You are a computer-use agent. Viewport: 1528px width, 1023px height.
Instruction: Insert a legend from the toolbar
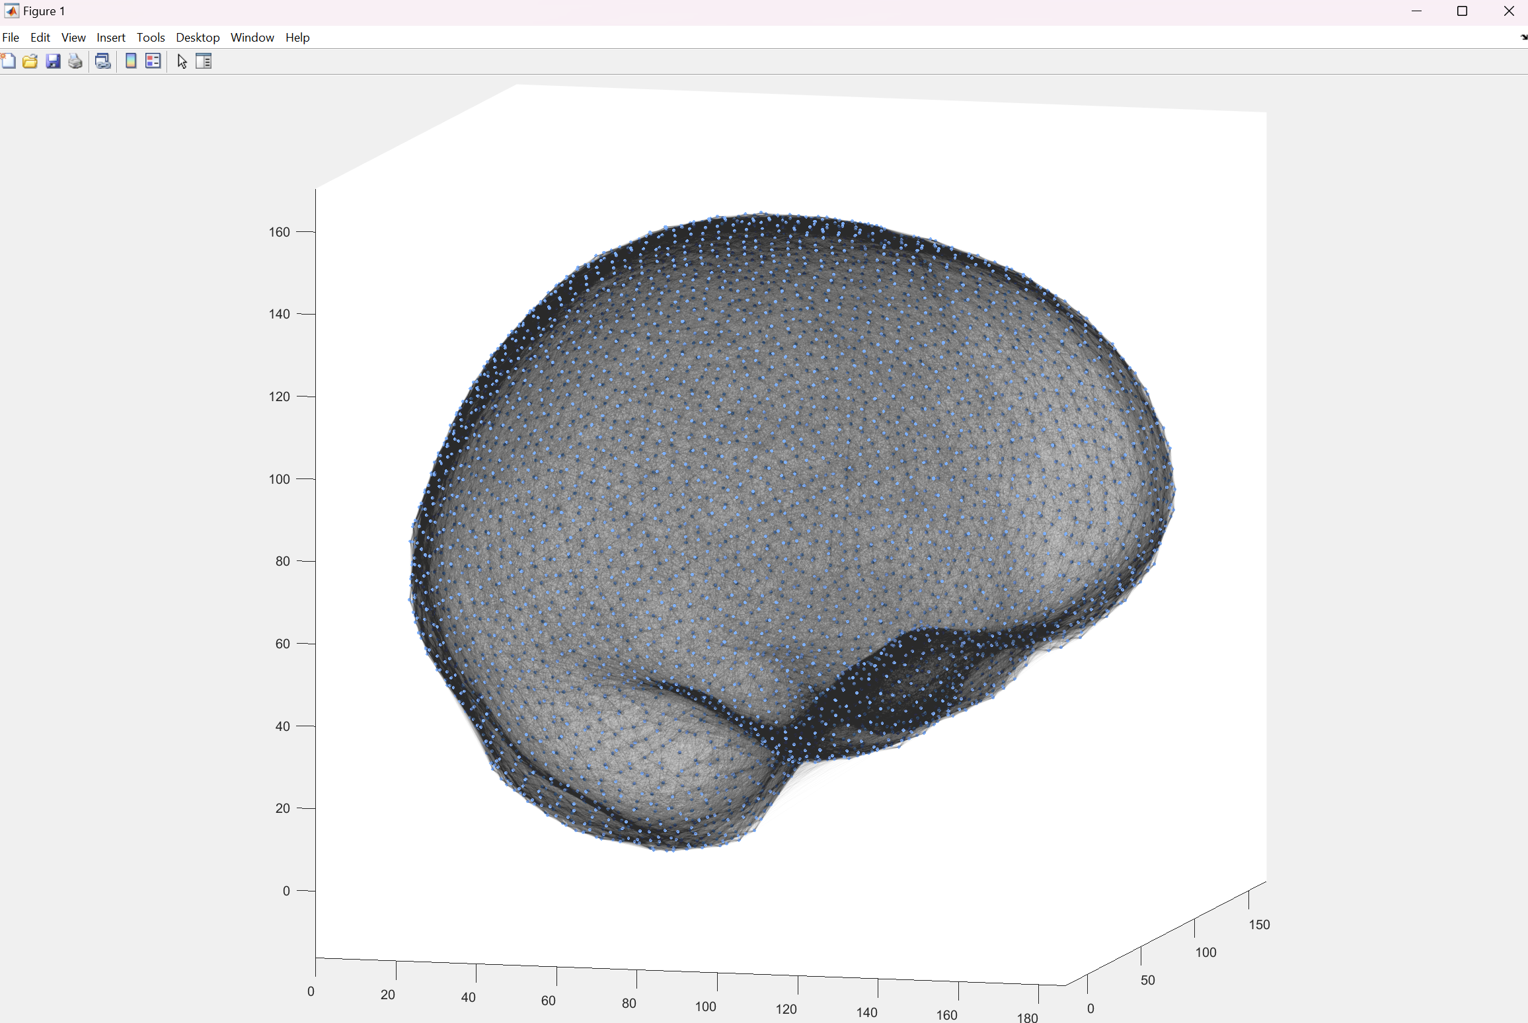point(153,61)
